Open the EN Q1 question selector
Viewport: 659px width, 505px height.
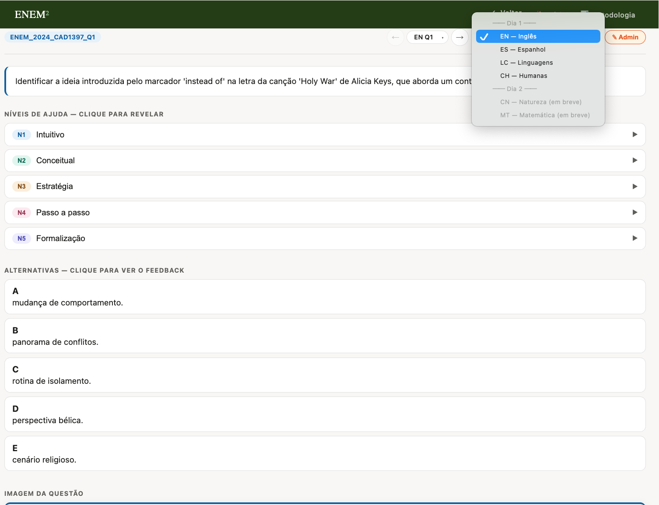tap(428, 37)
